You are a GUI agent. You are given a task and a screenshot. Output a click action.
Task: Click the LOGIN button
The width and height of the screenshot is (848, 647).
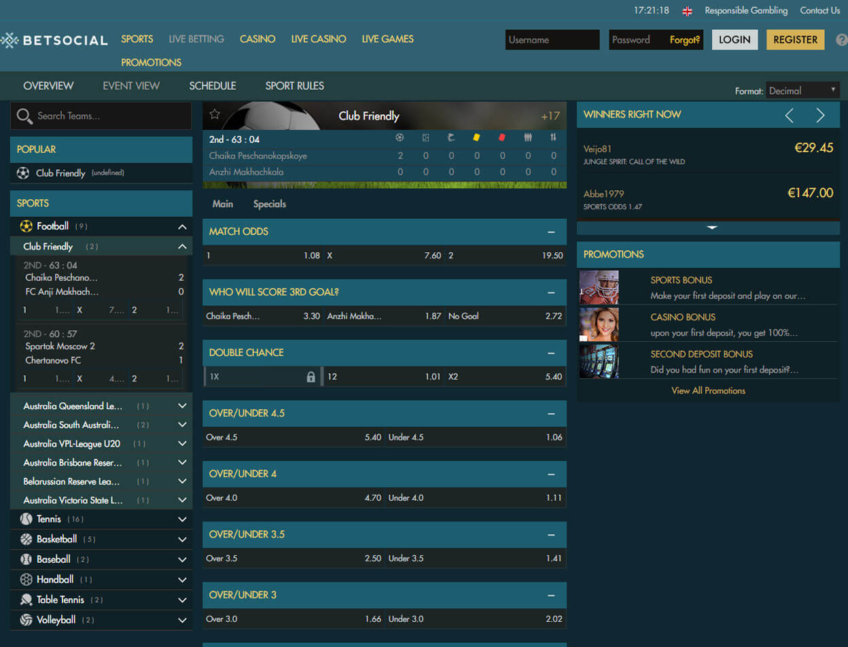coord(735,39)
